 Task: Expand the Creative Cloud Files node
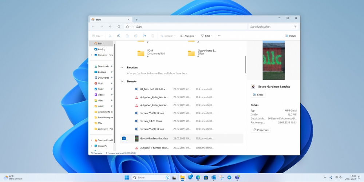91,140
